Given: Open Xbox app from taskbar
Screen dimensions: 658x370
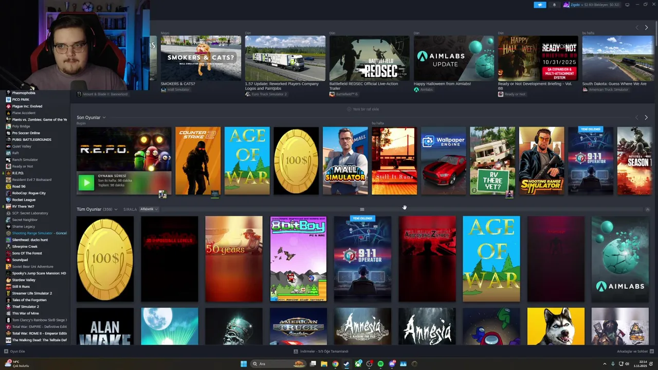Looking at the screenshot, I should click(358, 364).
